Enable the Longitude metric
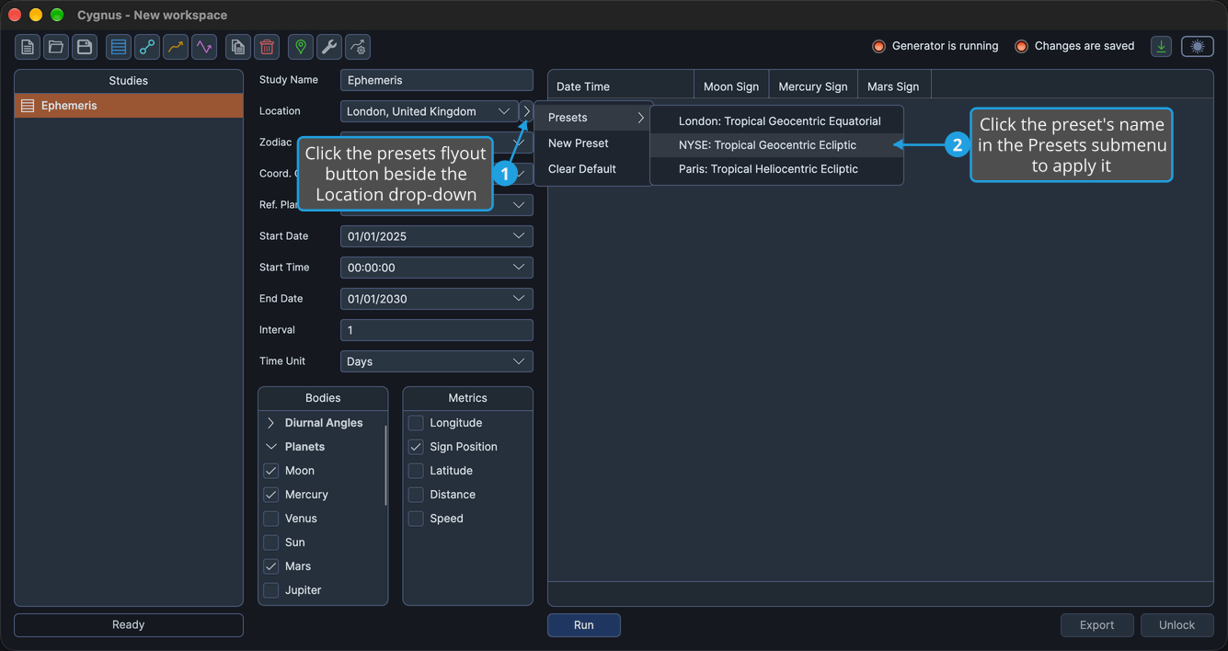 coord(416,423)
